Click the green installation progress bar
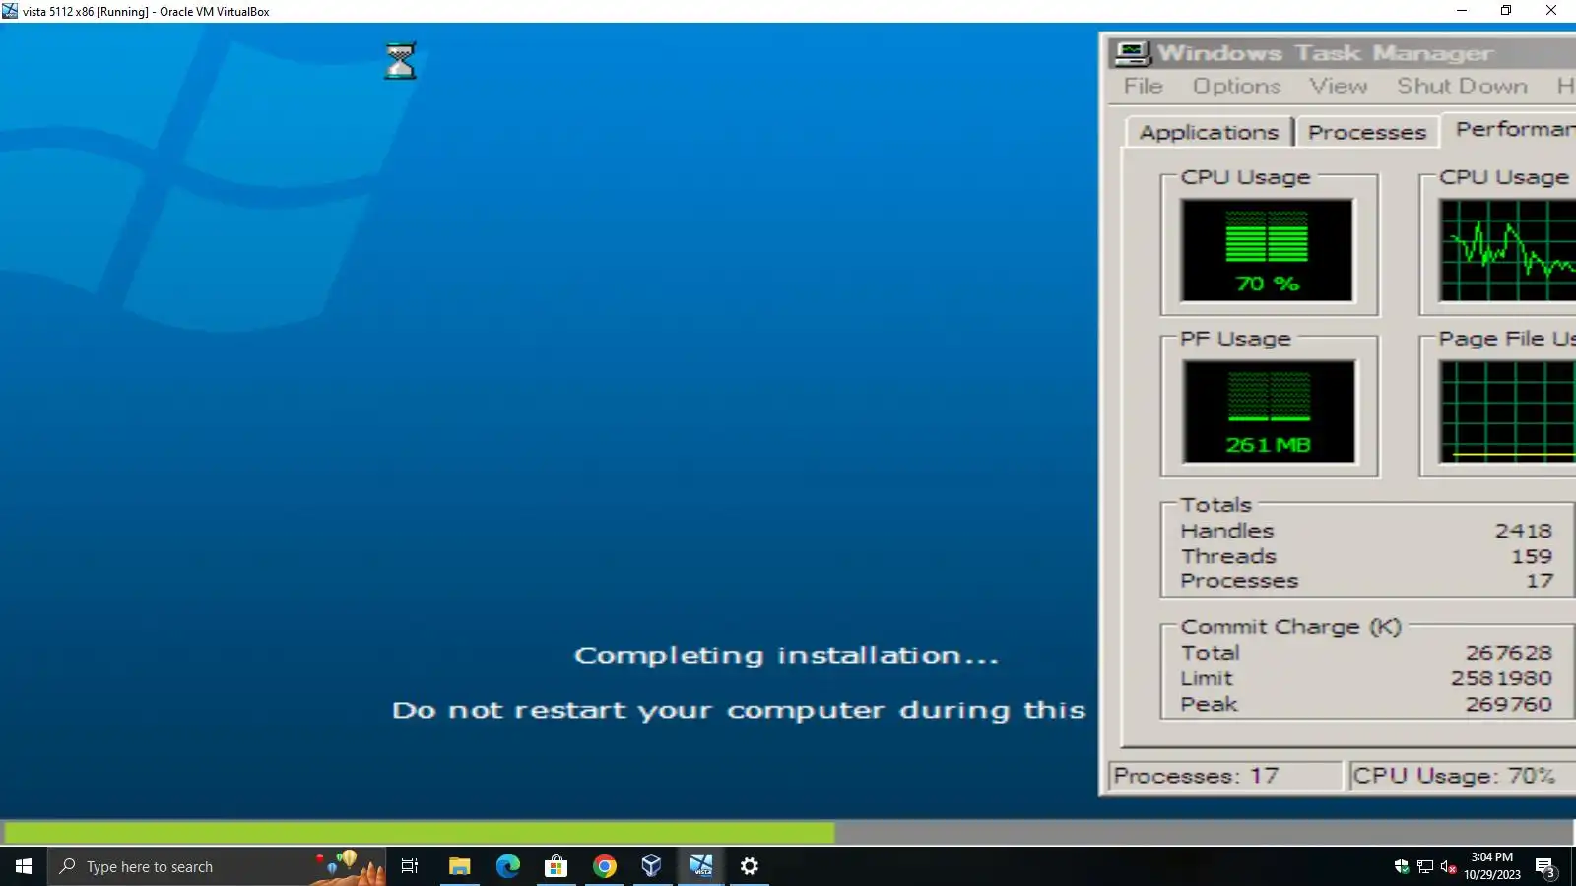 pyautogui.click(x=418, y=833)
